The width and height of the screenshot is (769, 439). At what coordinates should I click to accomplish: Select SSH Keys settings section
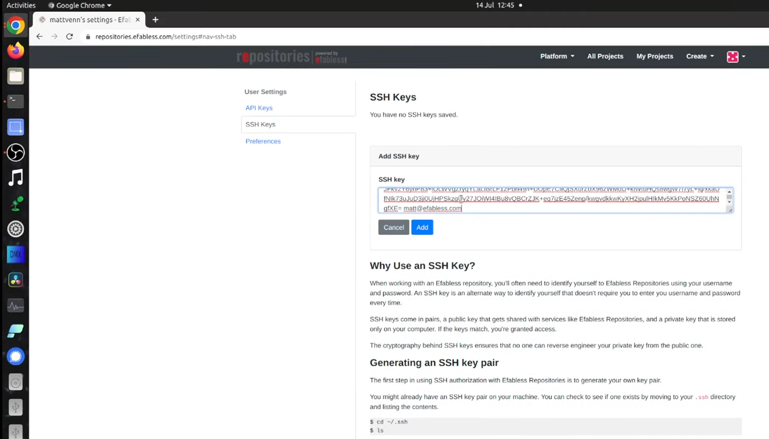pyautogui.click(x=298, y=124)
